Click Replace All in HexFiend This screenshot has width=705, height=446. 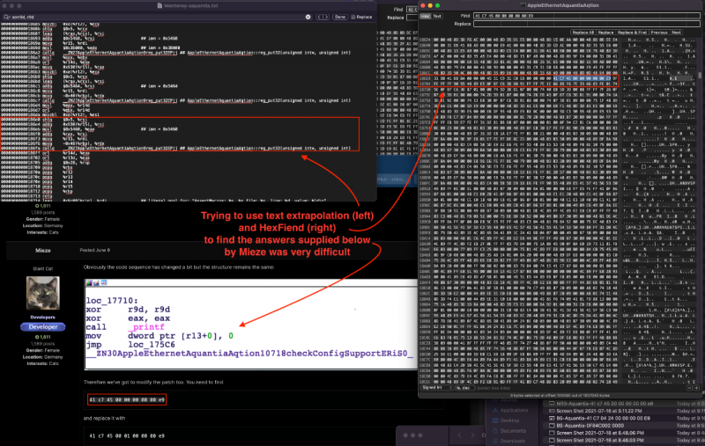click(583, 33)
